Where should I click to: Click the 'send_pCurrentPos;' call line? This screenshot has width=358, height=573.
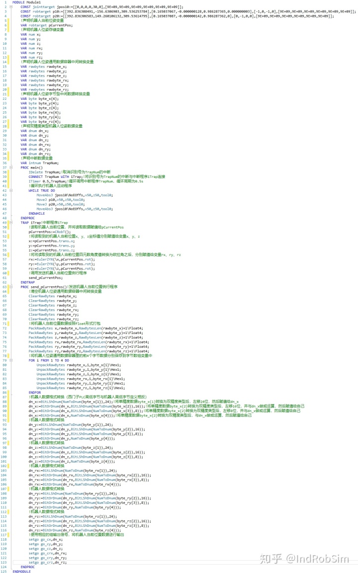point(46,278)
